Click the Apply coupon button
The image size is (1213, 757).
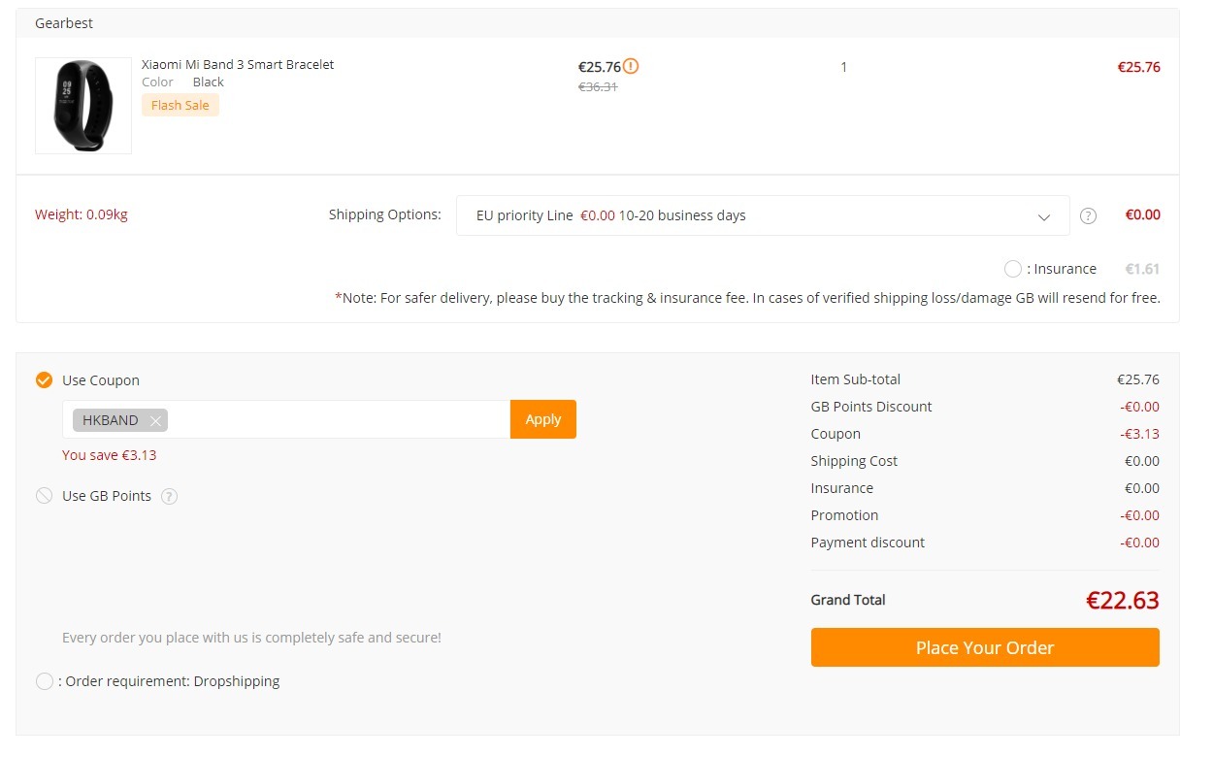tap(543, 419)
